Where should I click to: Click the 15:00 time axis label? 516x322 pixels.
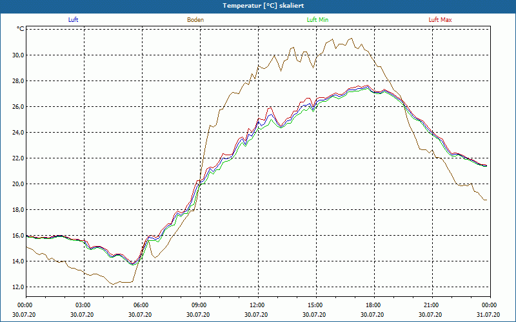tap(316, 305)
